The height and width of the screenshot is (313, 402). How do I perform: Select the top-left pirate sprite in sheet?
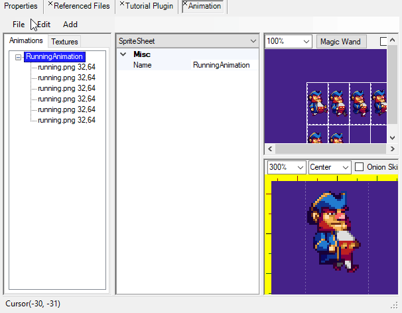316,102
